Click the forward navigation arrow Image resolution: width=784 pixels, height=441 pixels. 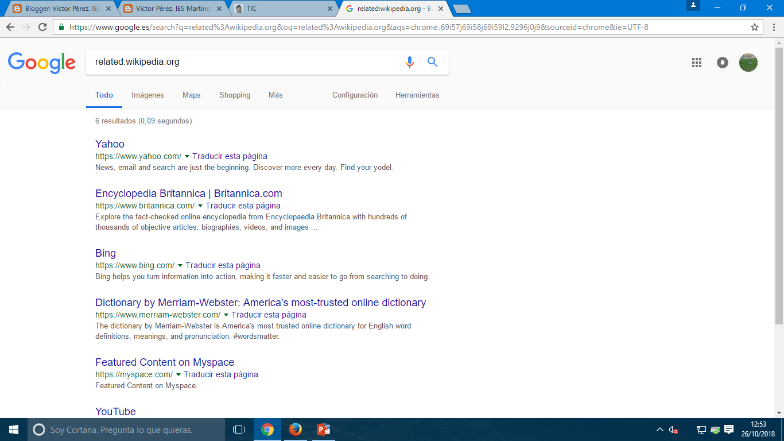[26, 27]
